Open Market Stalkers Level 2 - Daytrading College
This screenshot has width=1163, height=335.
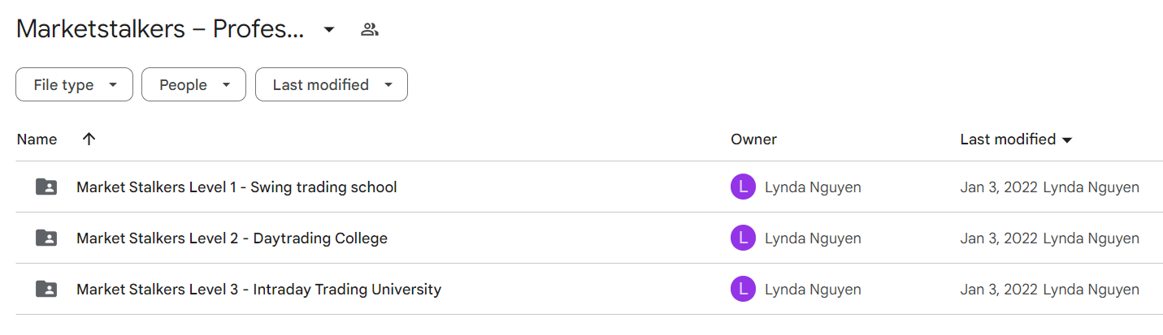[232, 238]
